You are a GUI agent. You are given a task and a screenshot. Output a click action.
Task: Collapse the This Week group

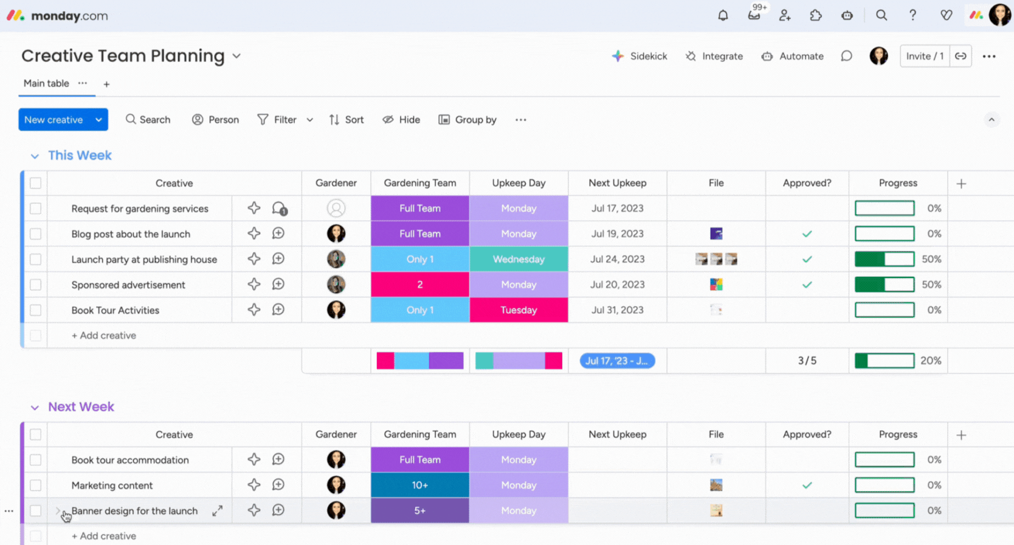click(x=35, y=156)
